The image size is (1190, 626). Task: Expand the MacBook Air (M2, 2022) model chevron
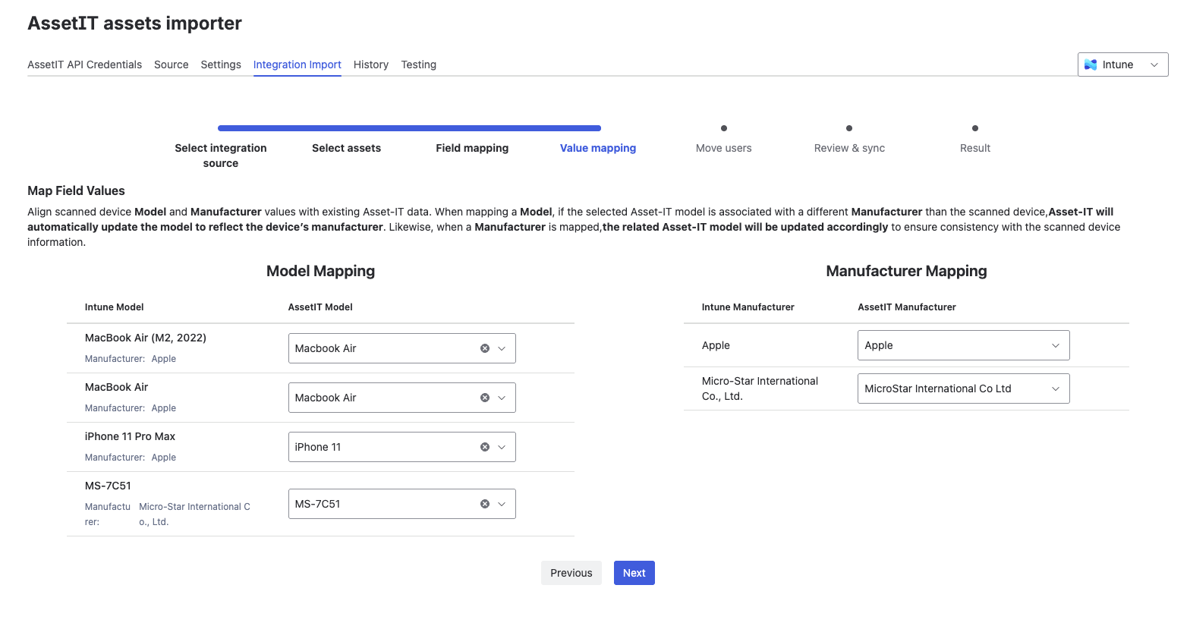[x=502, y=348]
